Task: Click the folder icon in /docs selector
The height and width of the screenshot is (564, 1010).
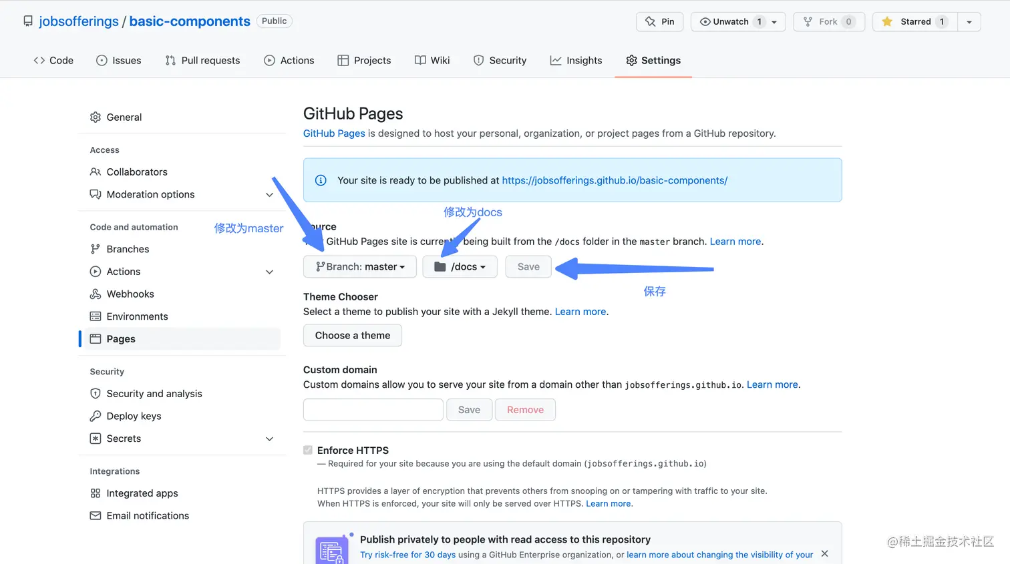Action: pyautogui.click(x=440, y=266)
